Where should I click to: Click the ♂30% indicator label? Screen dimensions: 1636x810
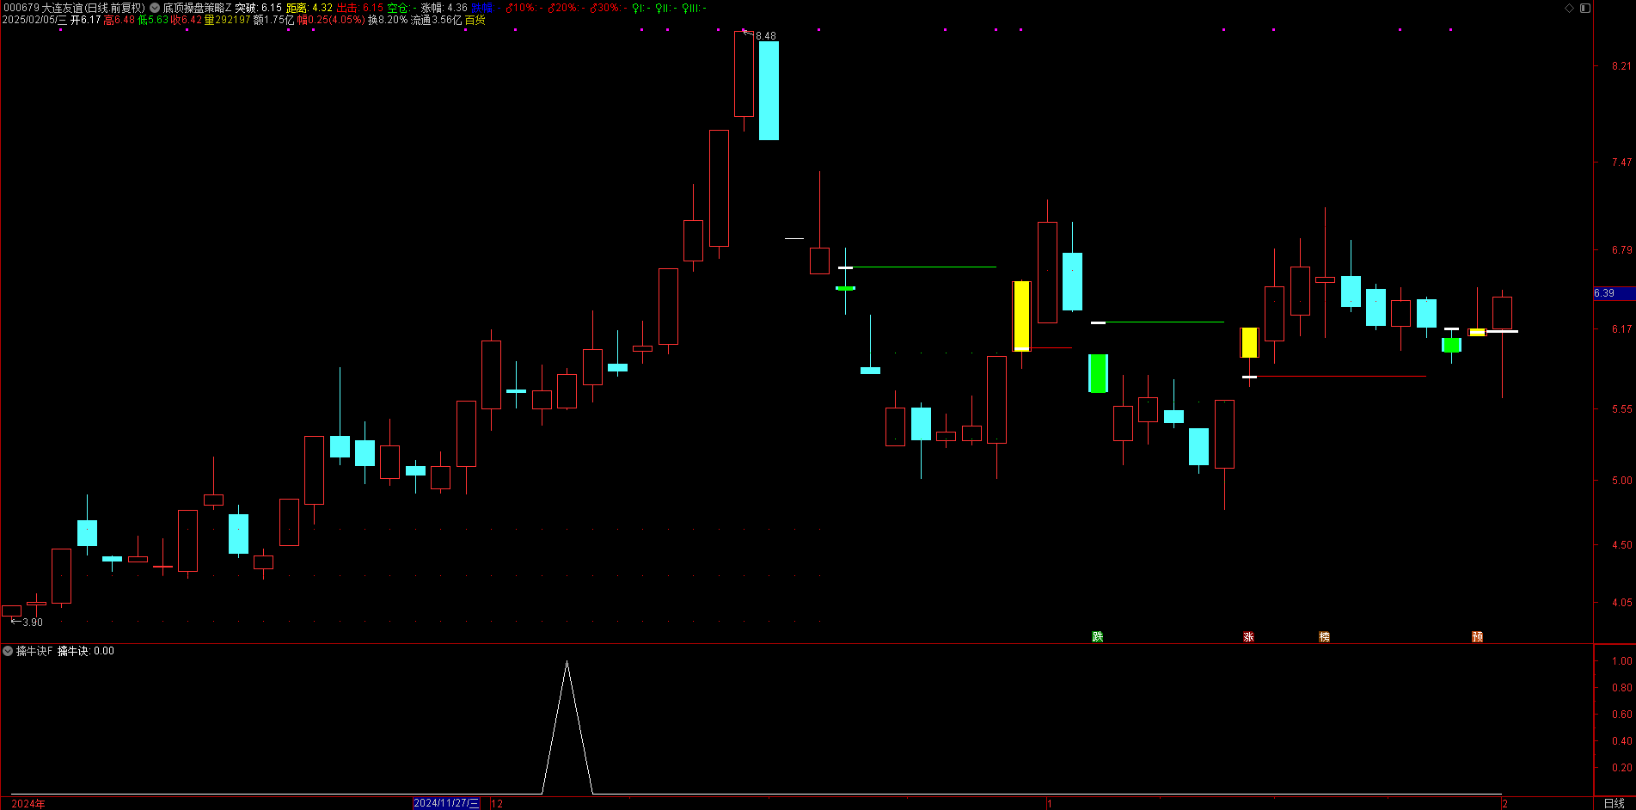click(x=607, y=8)
